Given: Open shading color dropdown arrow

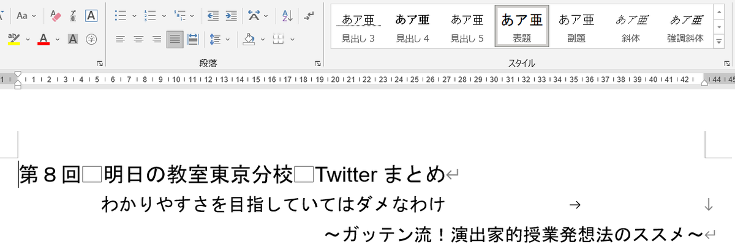Looking at the screenshot, I should point(262,39).
